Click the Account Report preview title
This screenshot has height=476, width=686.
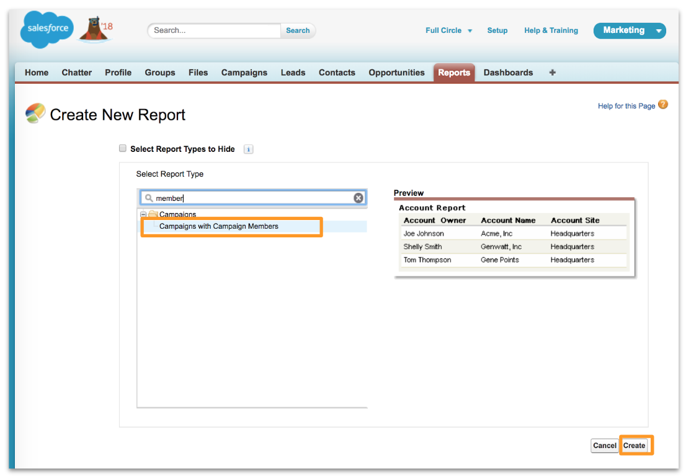tap(432, 208)
